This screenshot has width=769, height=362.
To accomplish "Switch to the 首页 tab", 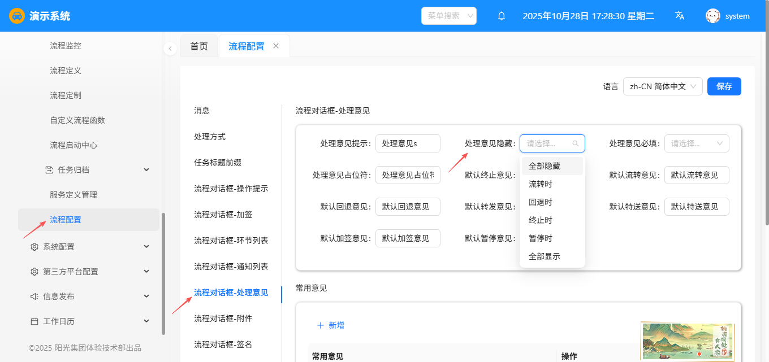I will point(199,46).
